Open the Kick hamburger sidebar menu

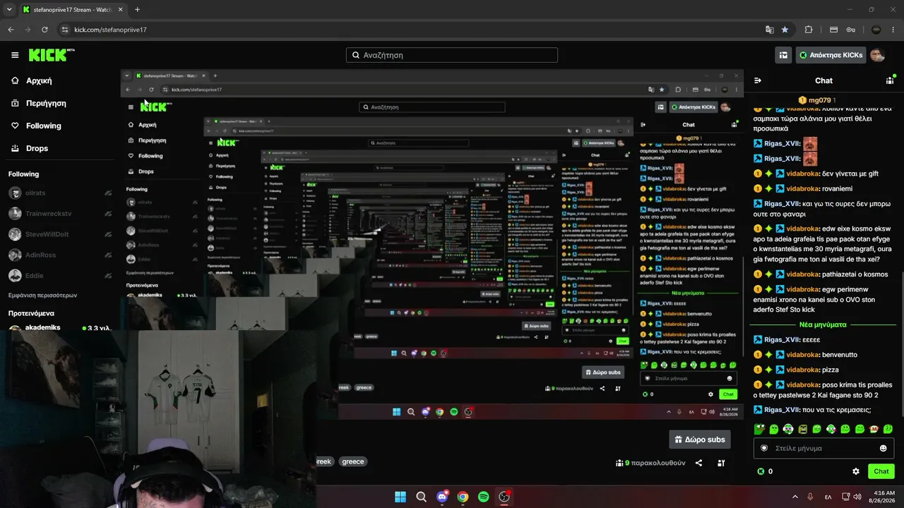tap(15, 55)
